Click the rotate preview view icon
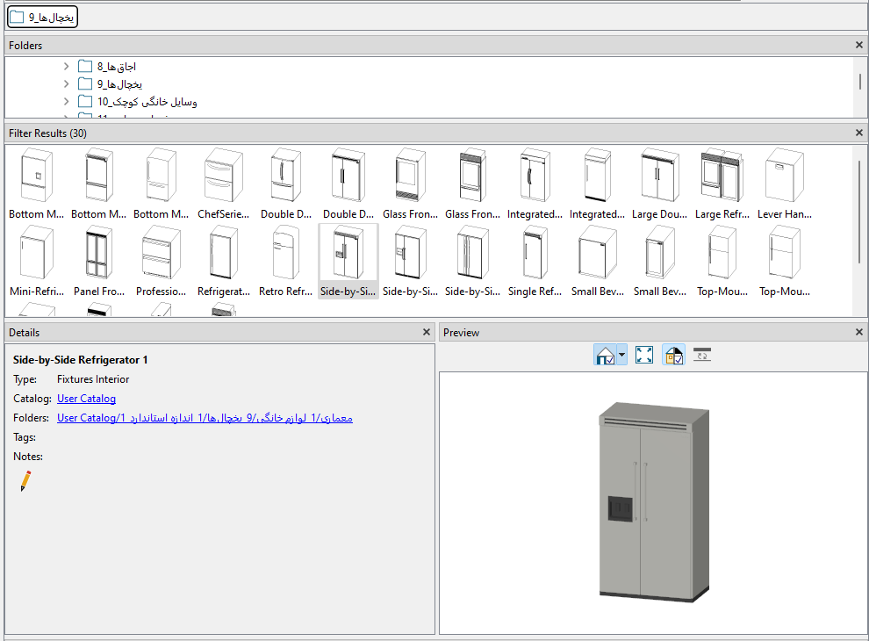The image size is (869, 641). [x=701, y=355]
